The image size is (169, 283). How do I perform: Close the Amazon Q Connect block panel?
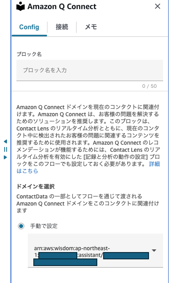(158, 6)
